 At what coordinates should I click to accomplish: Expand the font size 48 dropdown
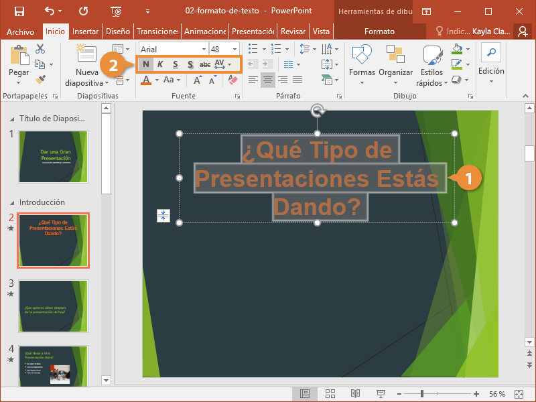[234, 50]
